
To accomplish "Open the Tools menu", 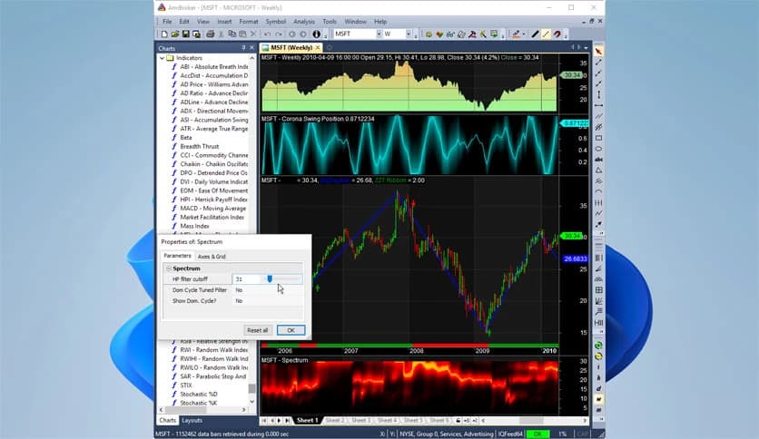I will tap(330, 22).
